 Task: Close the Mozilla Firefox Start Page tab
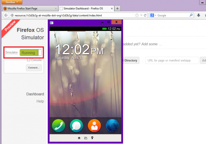click(x=56, y=9)
